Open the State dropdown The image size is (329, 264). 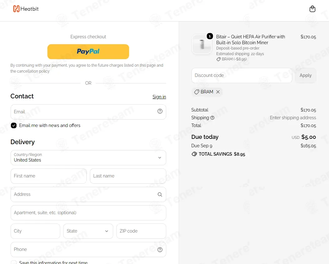coord(88,231)
